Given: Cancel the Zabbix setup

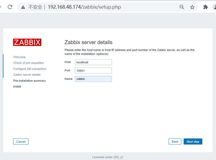Looking at the screenshot, I should pos(21,142).
